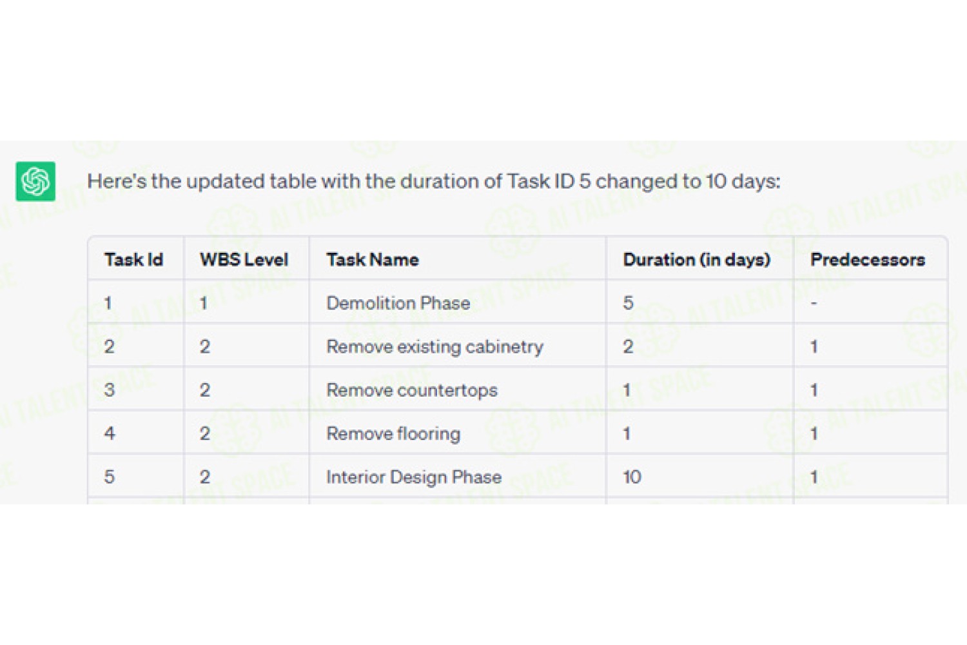The height and width of the screenshot is (645, 967).
Task: Click the response text about Task ID 5
Action: tap(434, 181)
